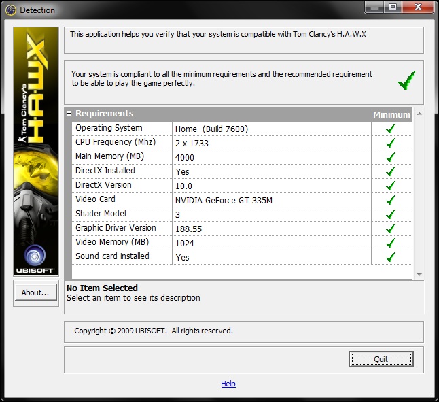Click the large green compliance checkmark
The height and width of the screenshot is (402, 439).
coord(406,80)
